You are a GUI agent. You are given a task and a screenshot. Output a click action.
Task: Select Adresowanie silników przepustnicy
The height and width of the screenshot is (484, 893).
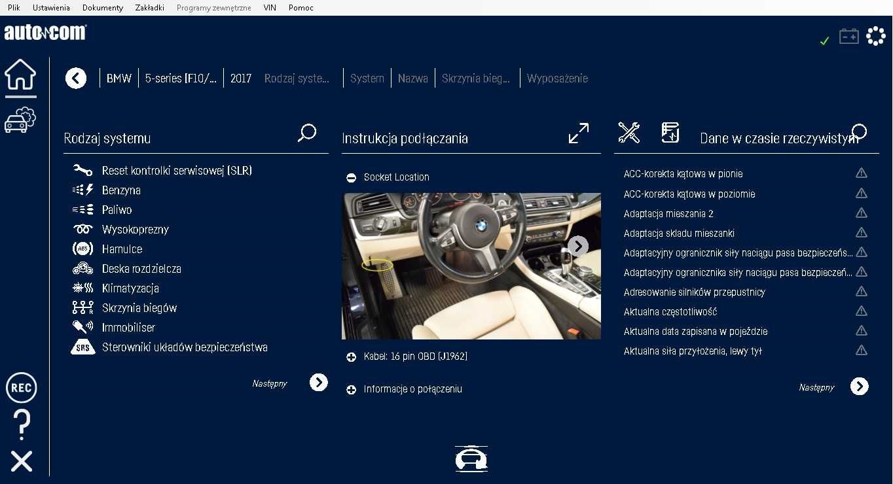(695, 292)
